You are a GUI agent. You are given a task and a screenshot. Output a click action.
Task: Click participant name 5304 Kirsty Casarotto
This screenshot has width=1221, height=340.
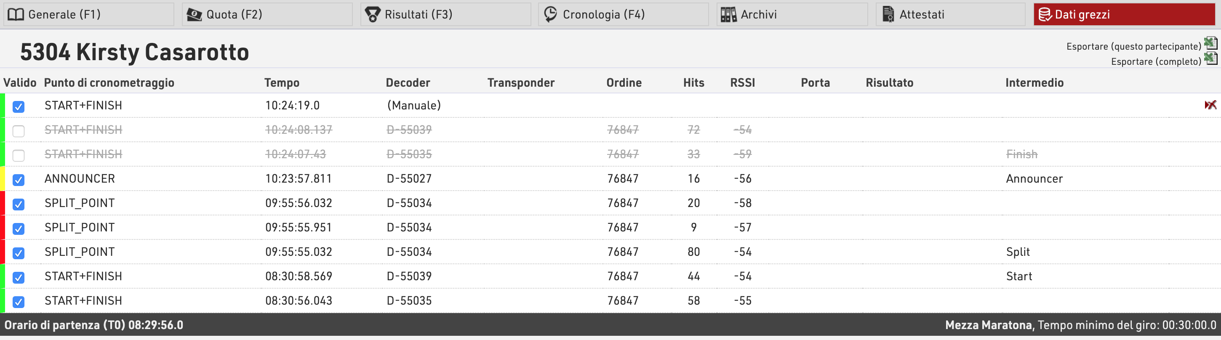(x=135, y=52)
